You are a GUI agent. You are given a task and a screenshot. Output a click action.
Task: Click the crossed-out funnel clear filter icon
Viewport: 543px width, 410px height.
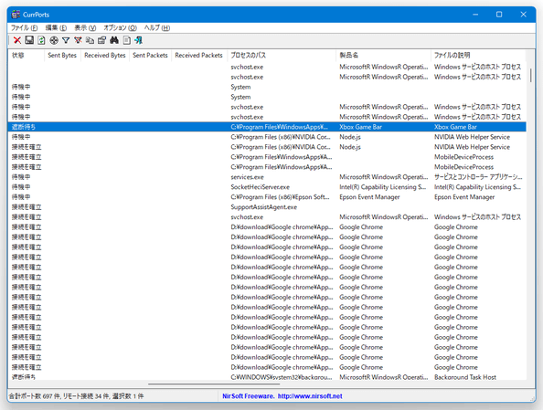[x=78, y=40]
